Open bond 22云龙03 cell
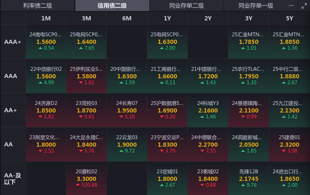Image resolution: width=310 pixels, height=195 pixels. point(127,144)
